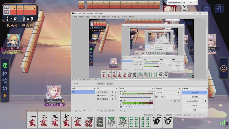The width and height of the screenshot is (229, 129).
Task: Open source properties gear in Sources dock
Action: [x=105, y=111]
